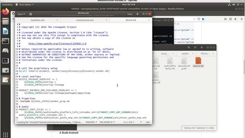Open the Apache license URL link
Image resolution: width=245 pixels, height=138 pixels.
[57, 43]
